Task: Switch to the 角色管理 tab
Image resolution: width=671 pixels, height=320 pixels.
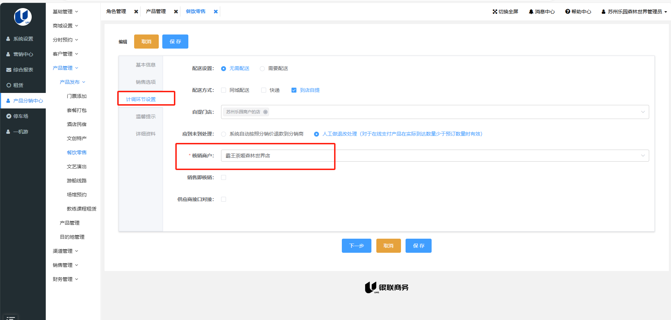Action: pos(116,11)
